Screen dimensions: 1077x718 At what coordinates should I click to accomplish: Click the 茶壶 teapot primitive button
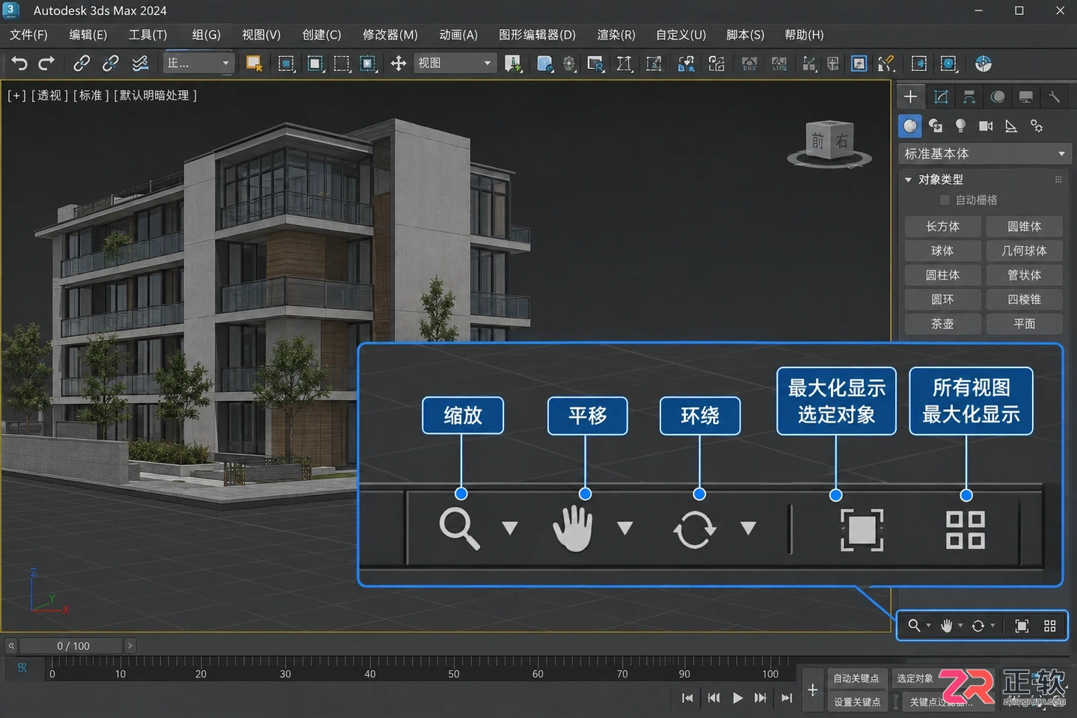click(942, 324)
